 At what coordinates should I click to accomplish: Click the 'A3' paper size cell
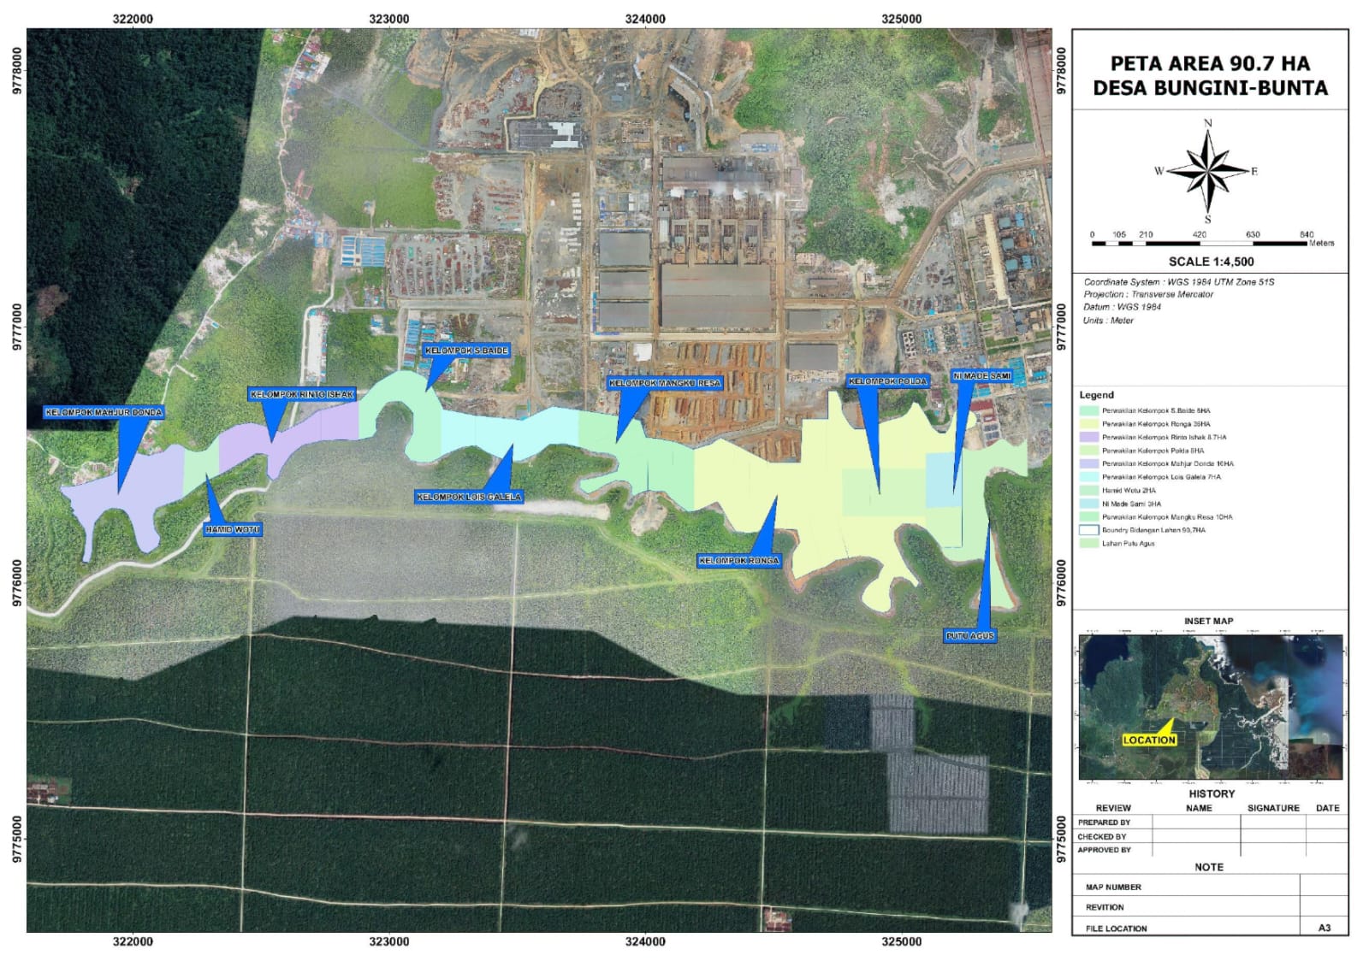pos(1325,928)
